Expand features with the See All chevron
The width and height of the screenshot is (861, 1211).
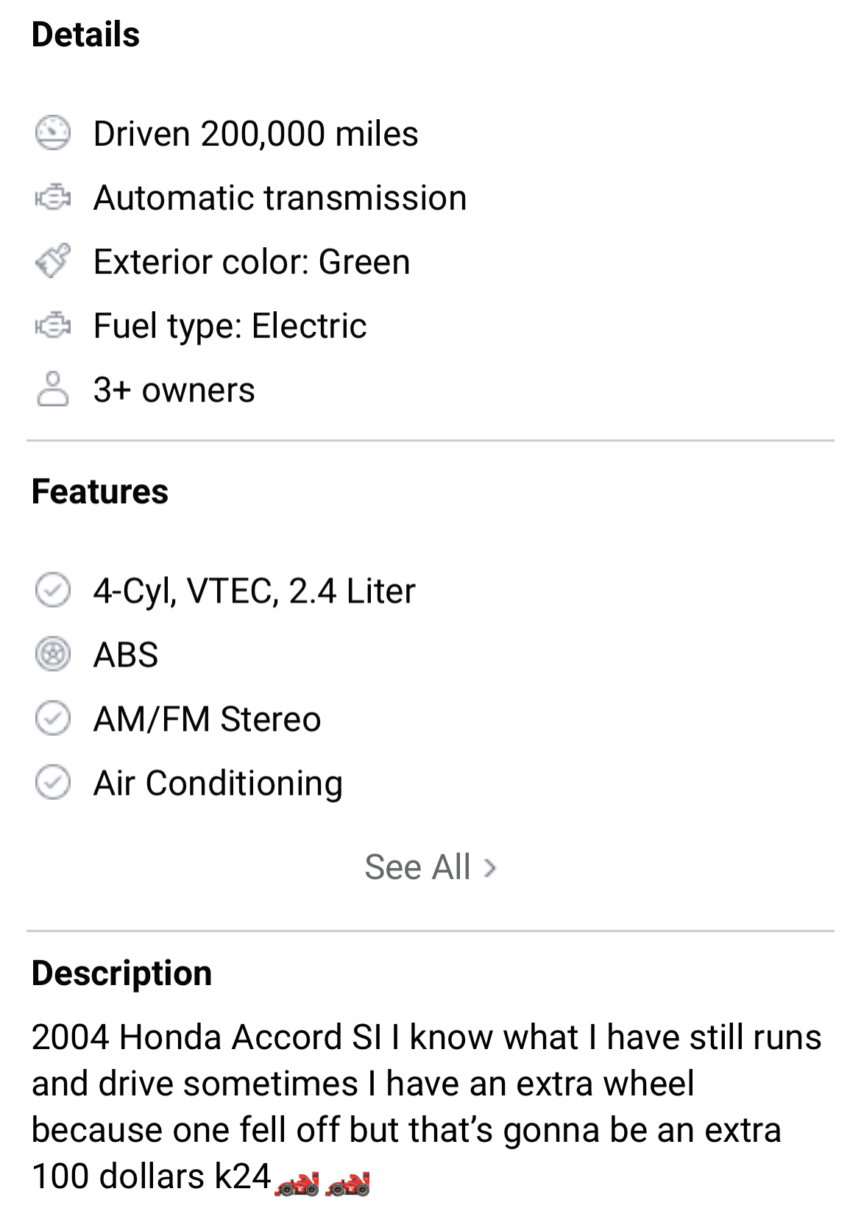(490, 868)
